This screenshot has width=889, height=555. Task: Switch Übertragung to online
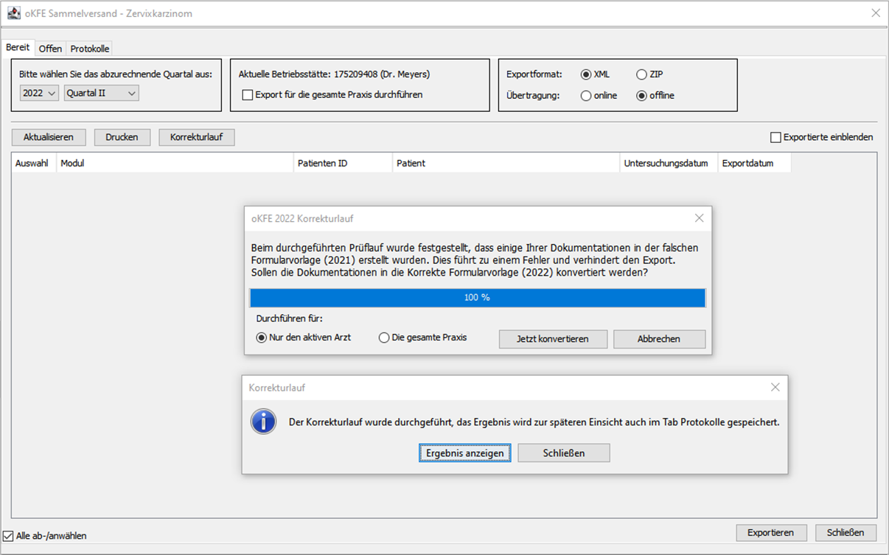click(x=586, y=95)
